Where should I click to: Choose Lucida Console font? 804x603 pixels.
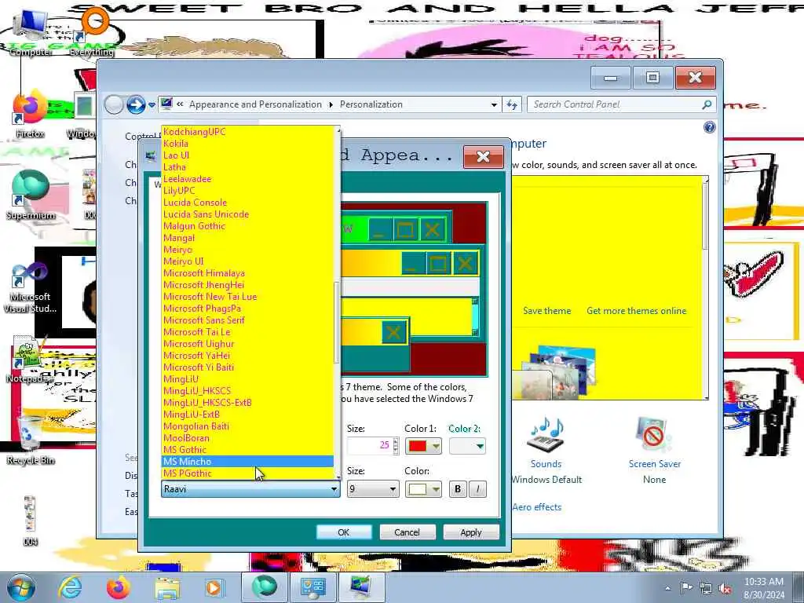tap(247, 202)
